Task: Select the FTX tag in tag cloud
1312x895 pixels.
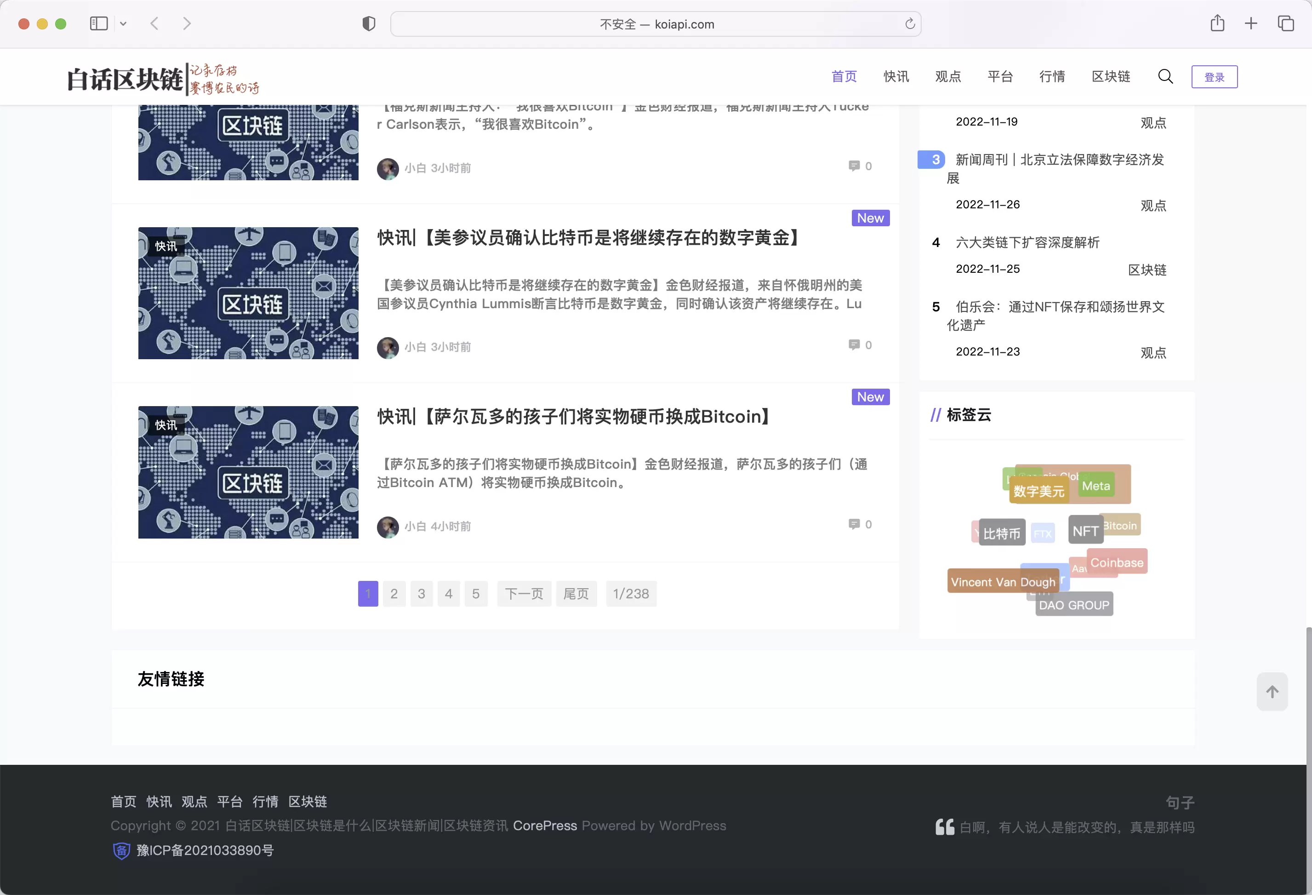Action: pyautogui.click(x=1043, y=534)
